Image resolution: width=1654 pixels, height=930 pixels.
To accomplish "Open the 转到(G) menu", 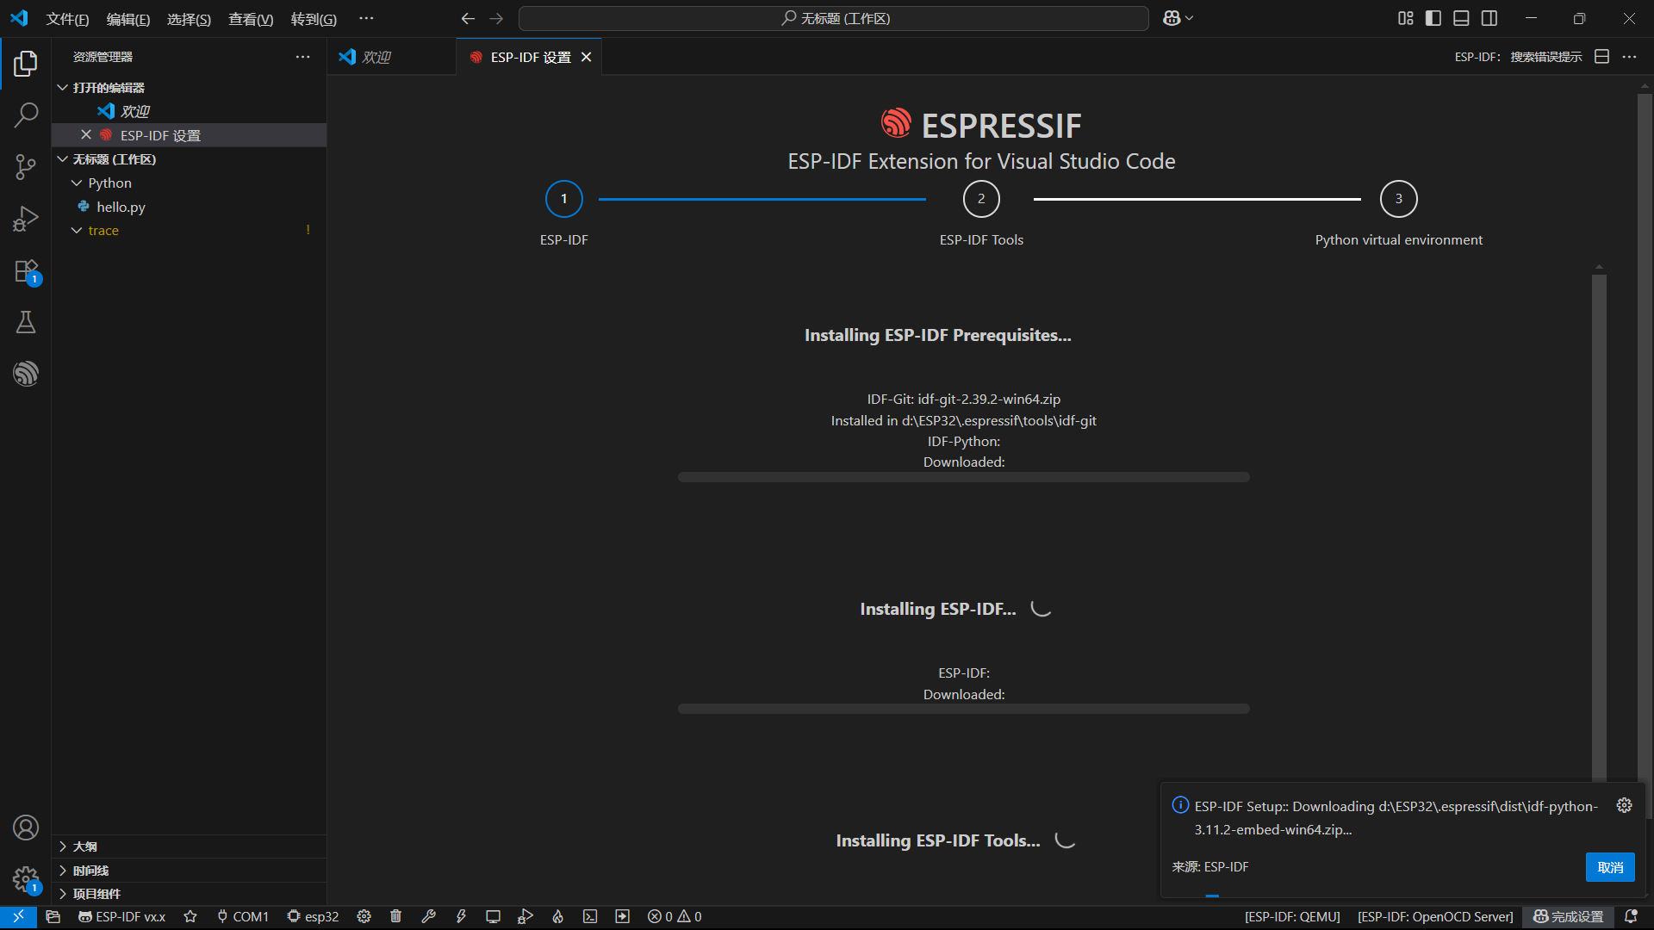I will tap(314, 19).
